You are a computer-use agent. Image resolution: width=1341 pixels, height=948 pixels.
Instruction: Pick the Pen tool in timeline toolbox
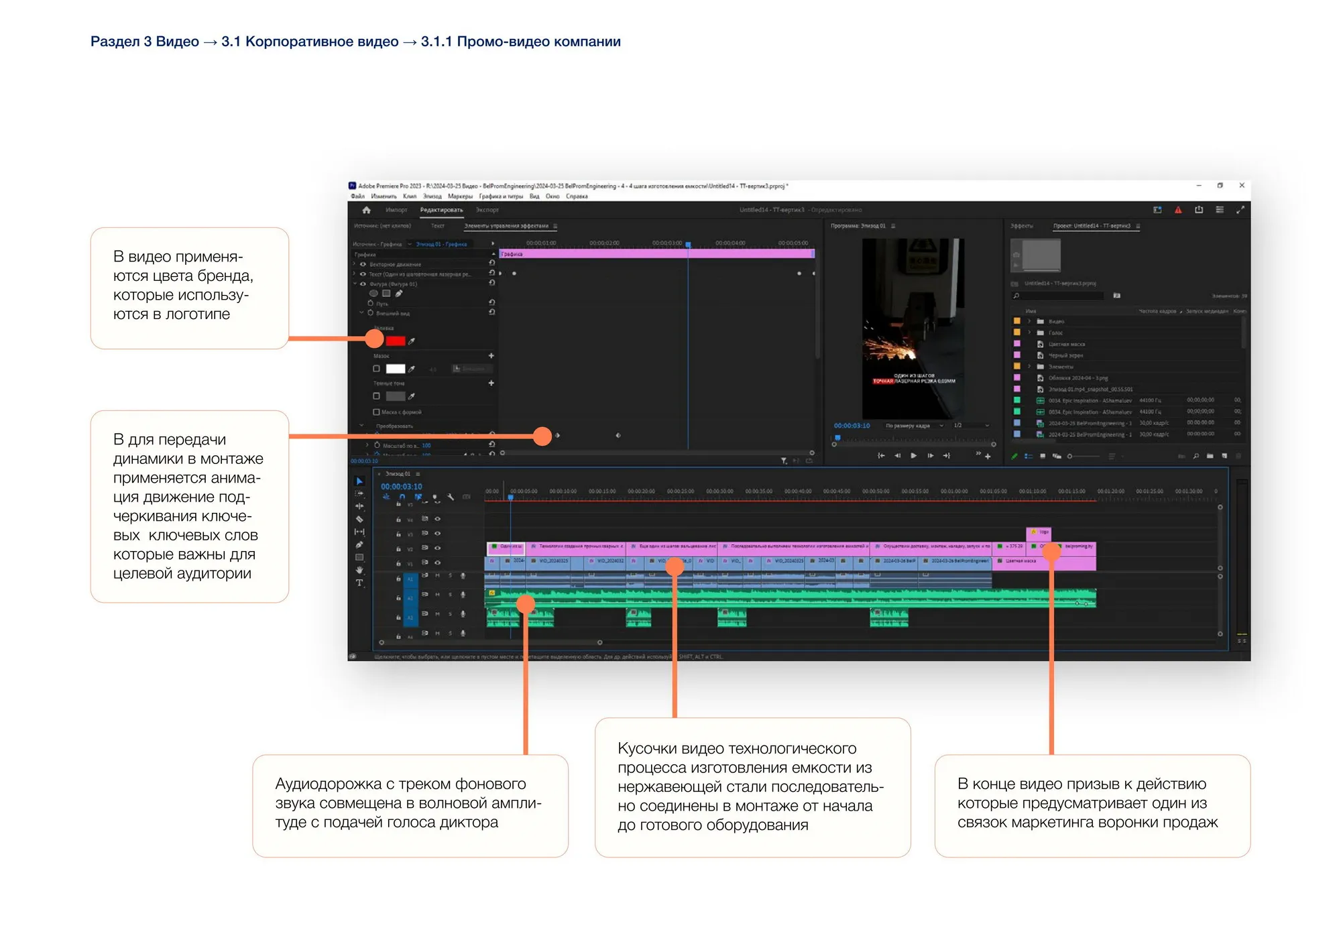tap(359, 544)
